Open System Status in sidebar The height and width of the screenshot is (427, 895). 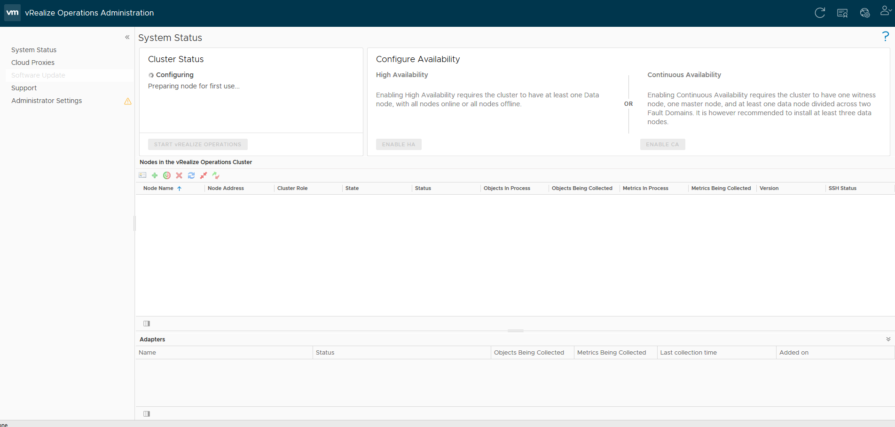34,50
